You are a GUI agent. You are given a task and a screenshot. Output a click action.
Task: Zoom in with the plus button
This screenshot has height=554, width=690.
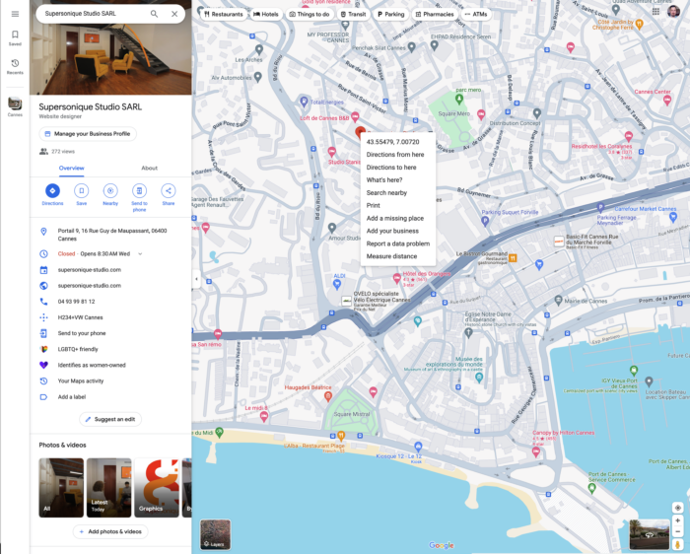(x=677, y=519)
